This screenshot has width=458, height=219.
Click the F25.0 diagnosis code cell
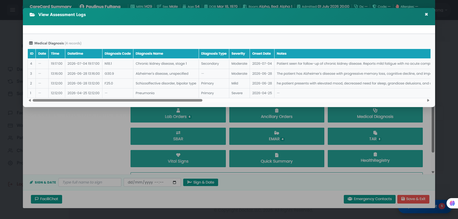[x=118, y=83]
